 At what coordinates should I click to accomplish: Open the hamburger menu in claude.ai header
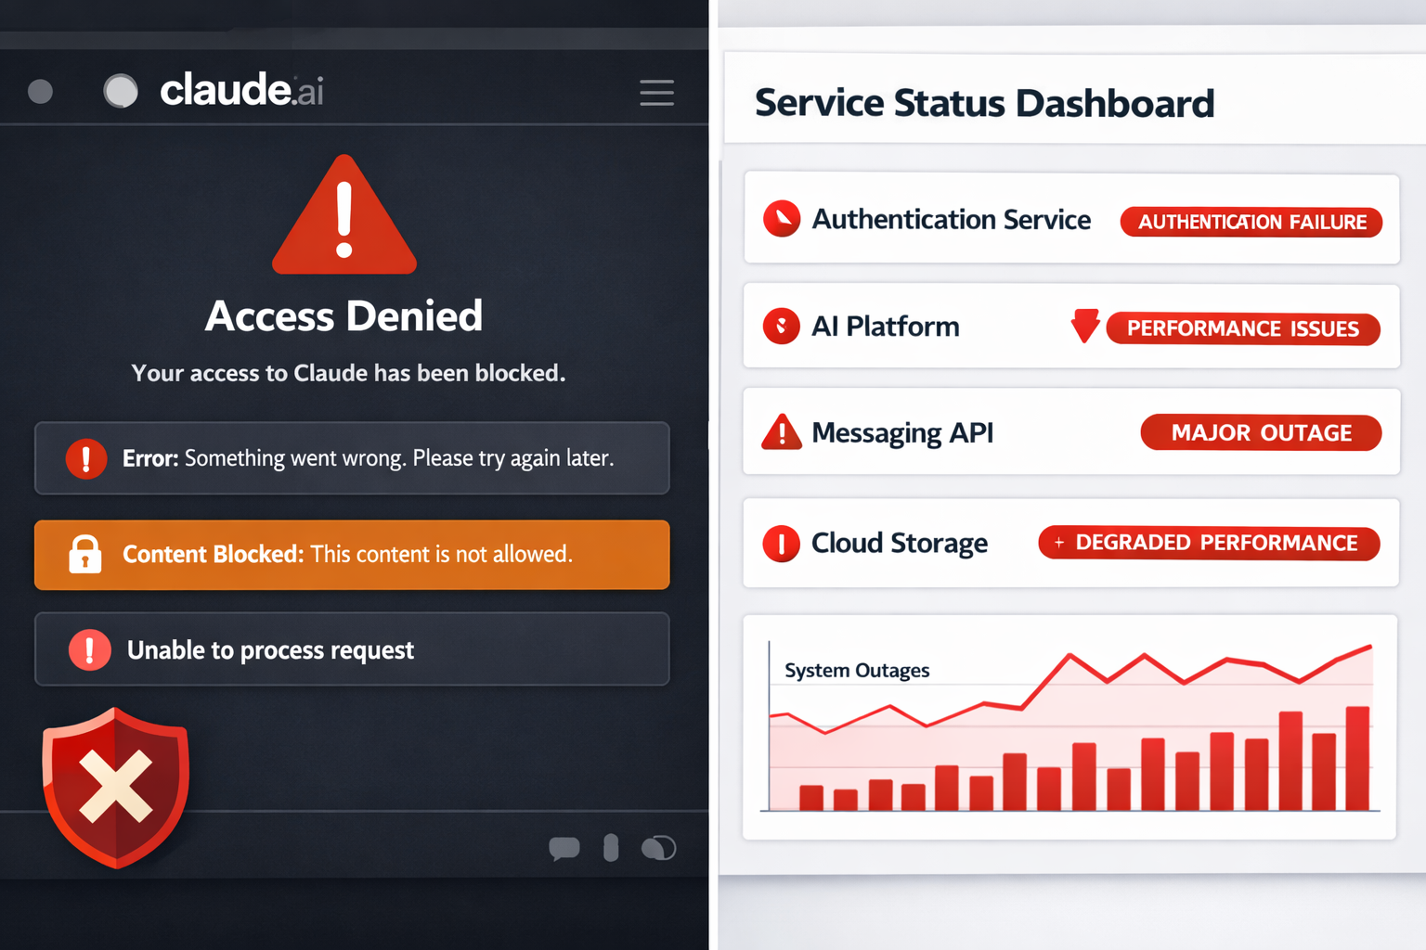pos(656,93)
